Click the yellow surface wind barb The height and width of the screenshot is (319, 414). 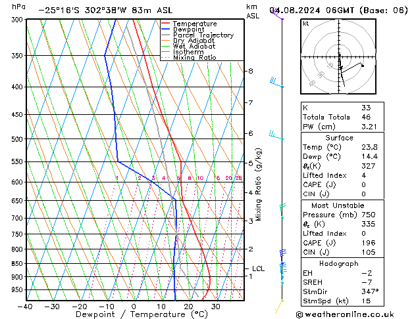point(279,306)
